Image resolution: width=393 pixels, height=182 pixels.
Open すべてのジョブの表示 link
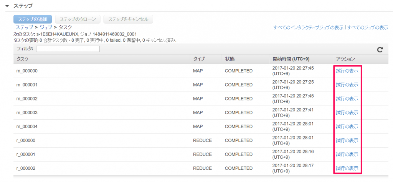point(368,28)
